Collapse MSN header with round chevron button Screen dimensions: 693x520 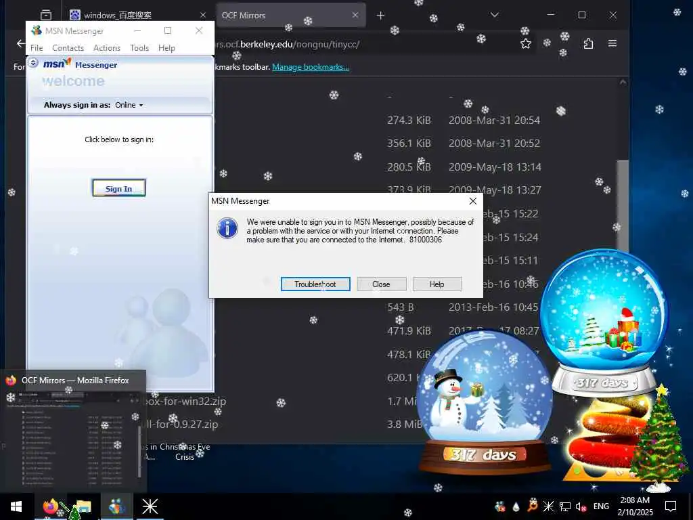click(x=33, y=63)
